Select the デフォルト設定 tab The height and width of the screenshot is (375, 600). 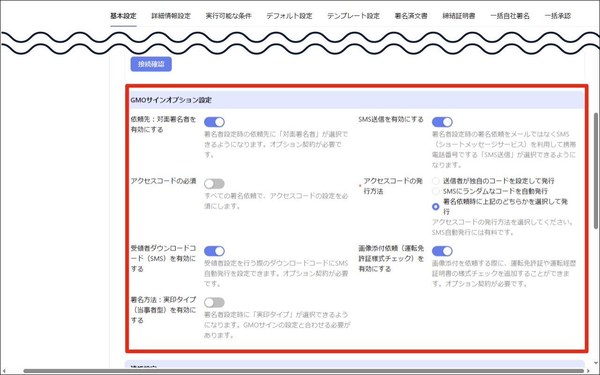[289, 16]
